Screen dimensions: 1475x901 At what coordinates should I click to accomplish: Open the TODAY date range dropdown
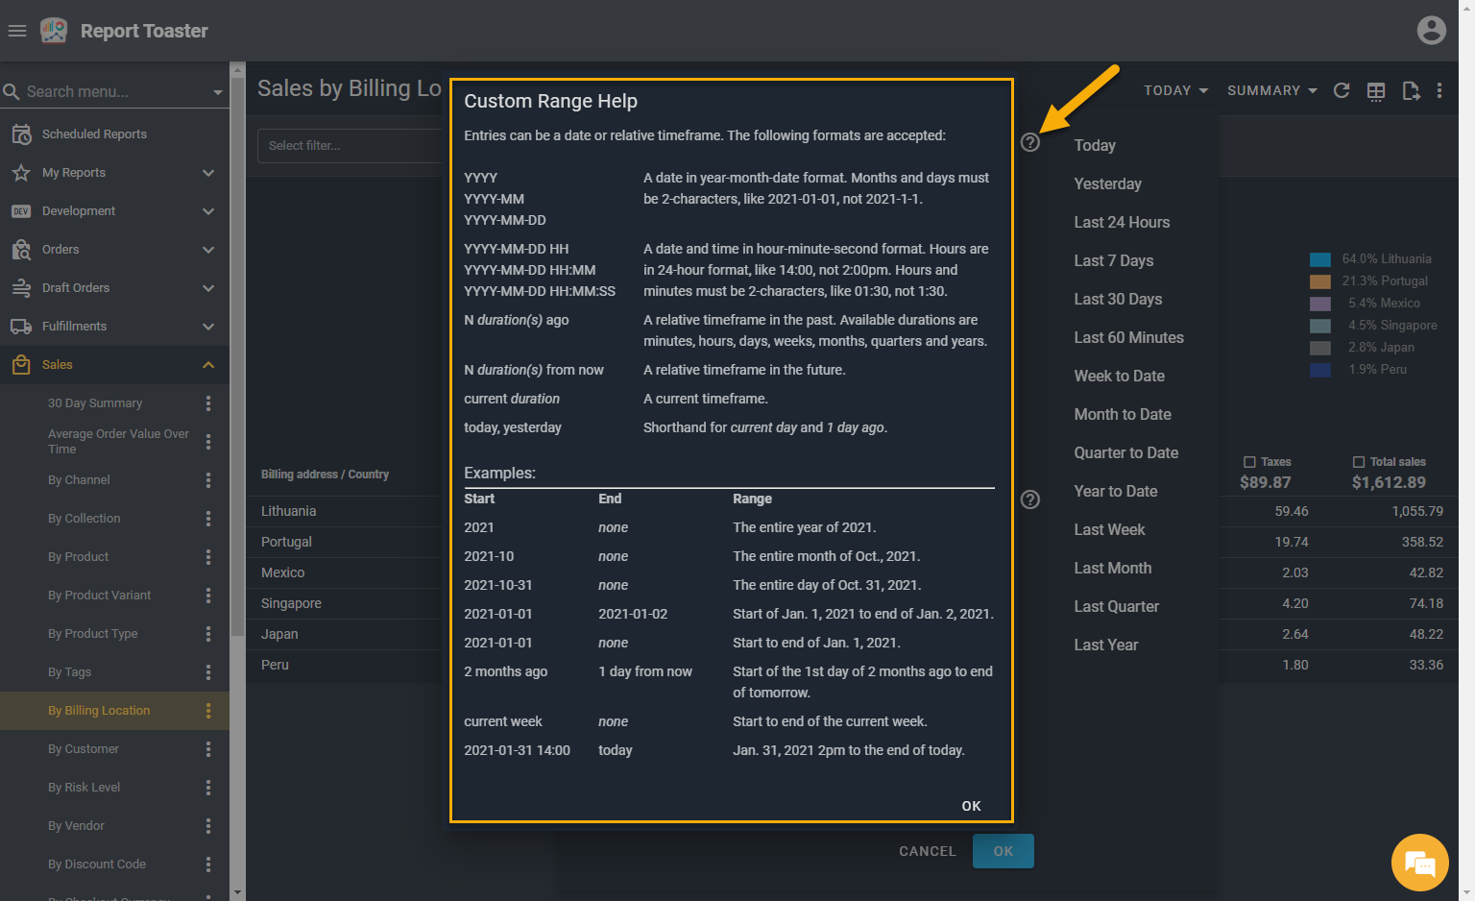[1175, 90]
